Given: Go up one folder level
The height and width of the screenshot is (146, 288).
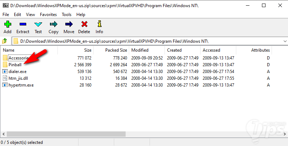Looking at the screenshot, I should pyautogui.click(x=5, y=41).
